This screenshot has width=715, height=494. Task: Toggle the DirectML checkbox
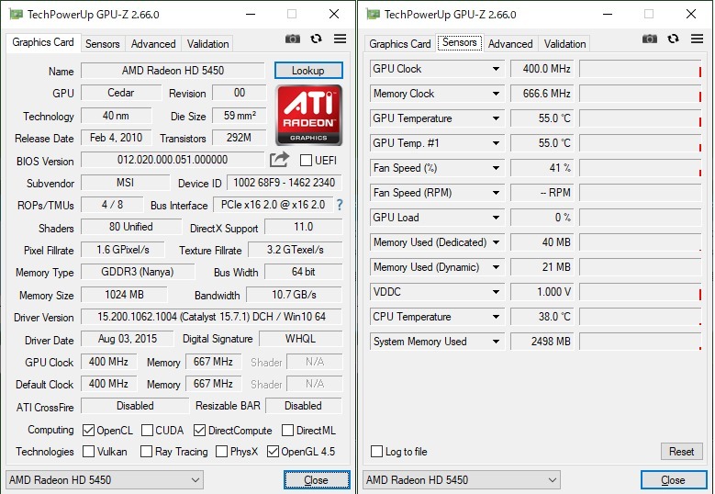287,430
